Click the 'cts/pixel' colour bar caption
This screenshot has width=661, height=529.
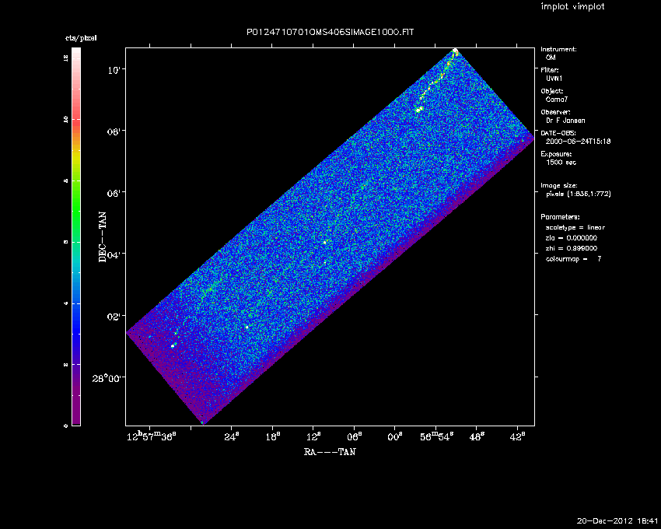pyautogui.click(x=81, y=38)
